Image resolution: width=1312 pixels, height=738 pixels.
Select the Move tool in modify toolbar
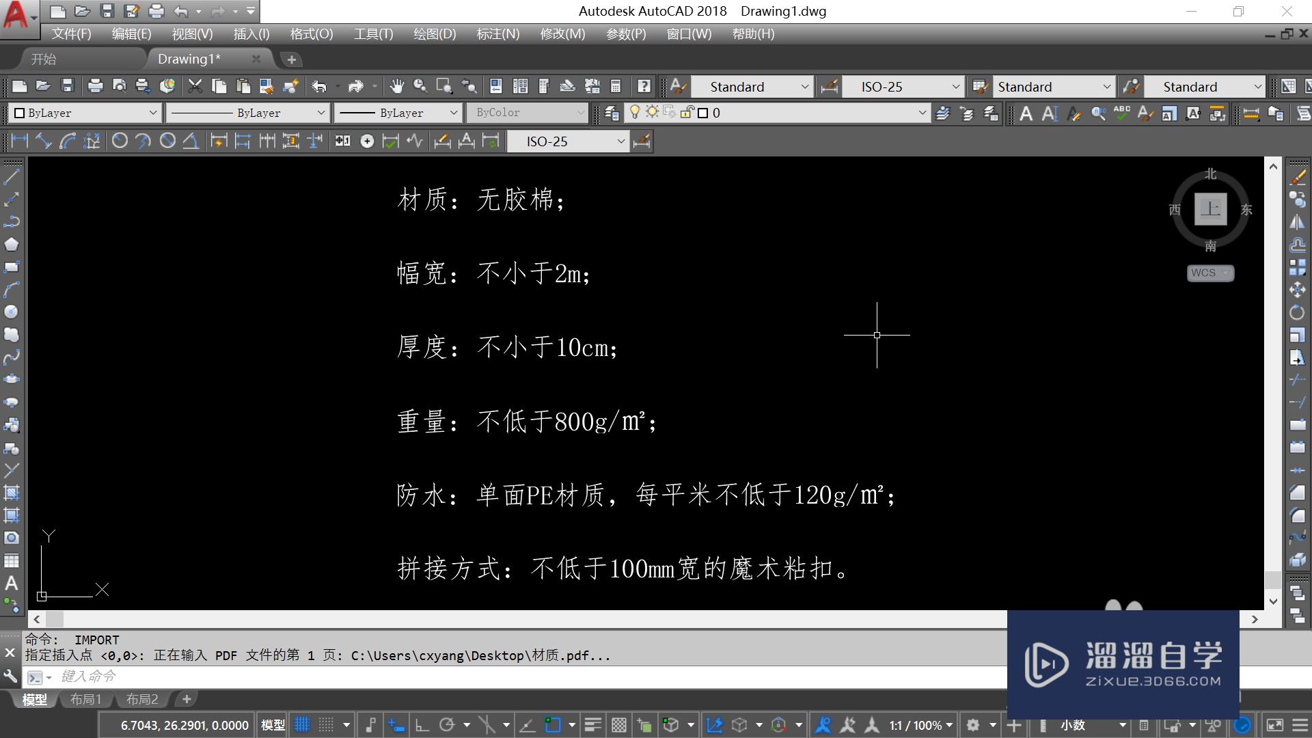coord(1297,290)
